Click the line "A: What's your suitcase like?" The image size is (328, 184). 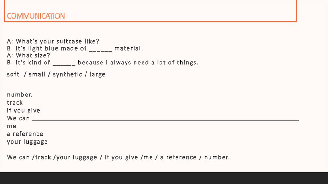point(53,41)
